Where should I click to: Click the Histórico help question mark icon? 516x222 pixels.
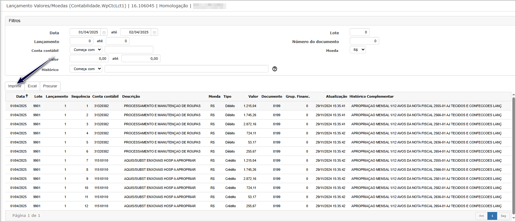(x=275, y=69)
